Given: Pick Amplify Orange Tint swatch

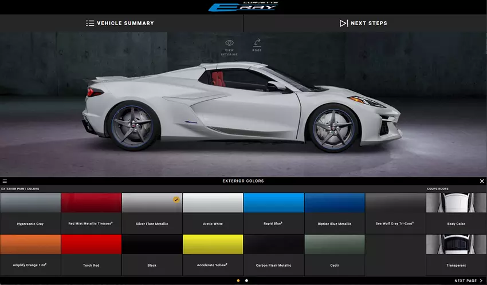Looking at the screenshot, I should [x=30, y=245].
